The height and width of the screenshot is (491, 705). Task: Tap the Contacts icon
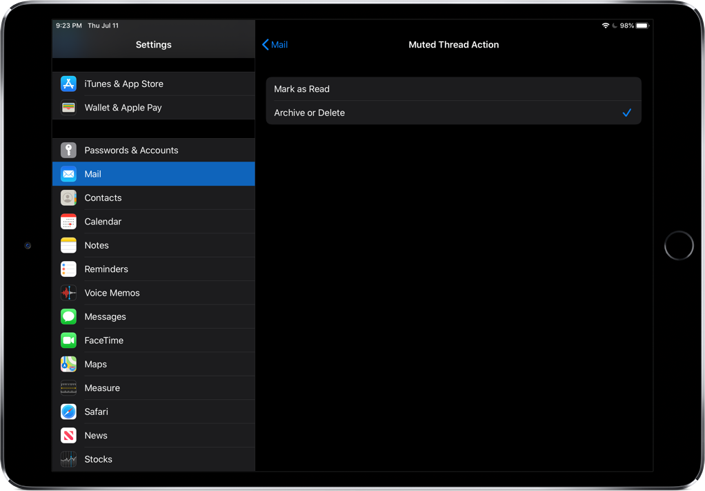[68, 198]
